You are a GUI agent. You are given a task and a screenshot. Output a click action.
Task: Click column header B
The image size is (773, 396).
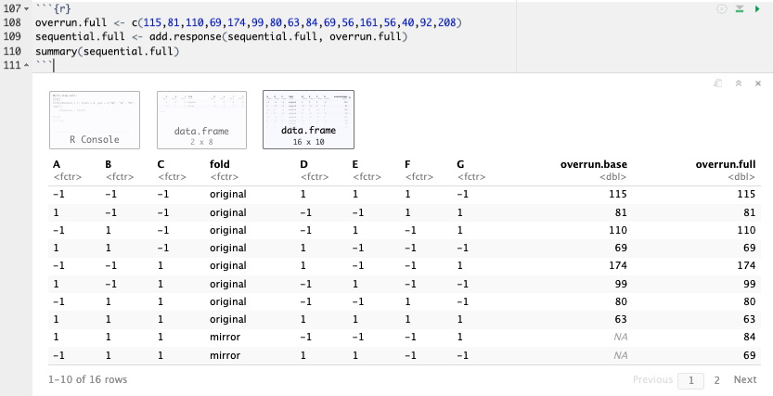pyautogui.click(x=109, y=164)
